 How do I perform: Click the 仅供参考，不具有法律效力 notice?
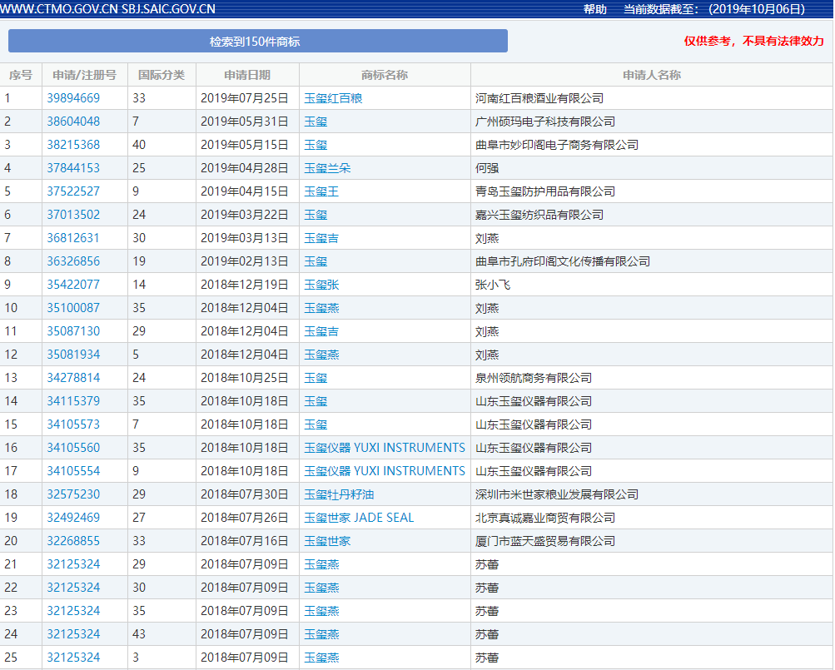coord(754,41)
